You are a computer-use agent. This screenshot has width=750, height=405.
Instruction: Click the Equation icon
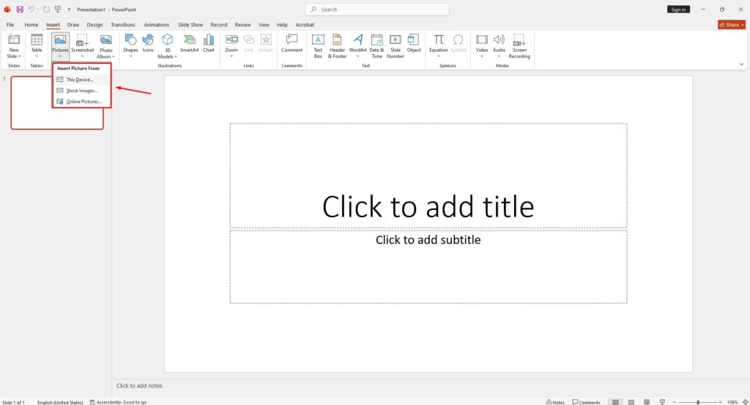click(x=439, y=41)
